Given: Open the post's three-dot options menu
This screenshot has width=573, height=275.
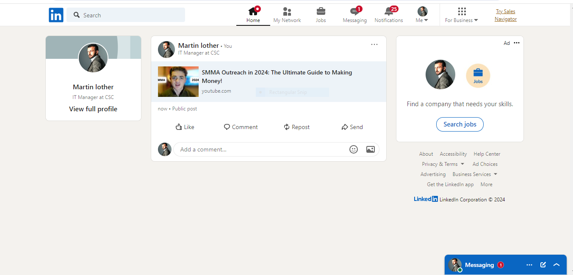Looking at the screenshot, I should click(374, 44).
